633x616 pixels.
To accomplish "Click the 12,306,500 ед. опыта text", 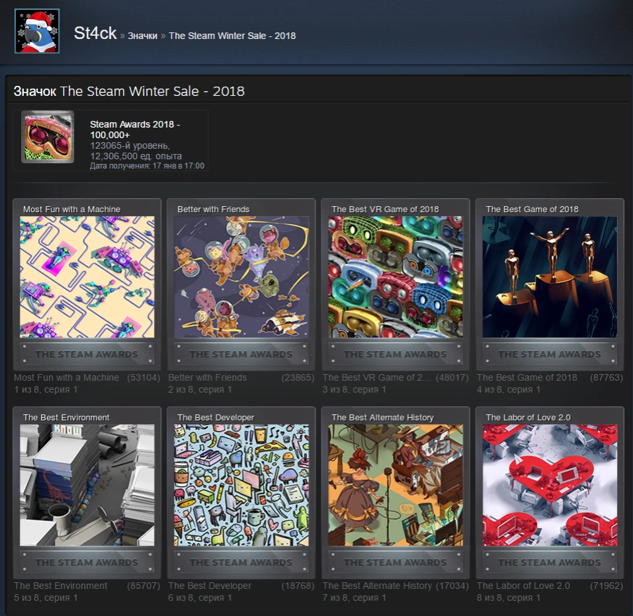I will (x=136, y=156).
